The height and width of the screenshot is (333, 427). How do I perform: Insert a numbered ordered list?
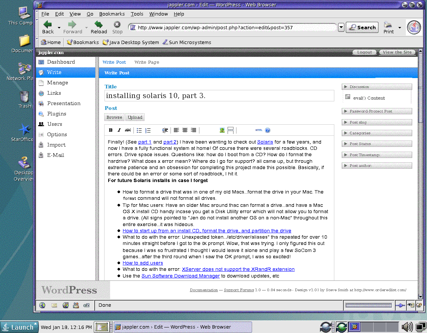tap(148, 131)
